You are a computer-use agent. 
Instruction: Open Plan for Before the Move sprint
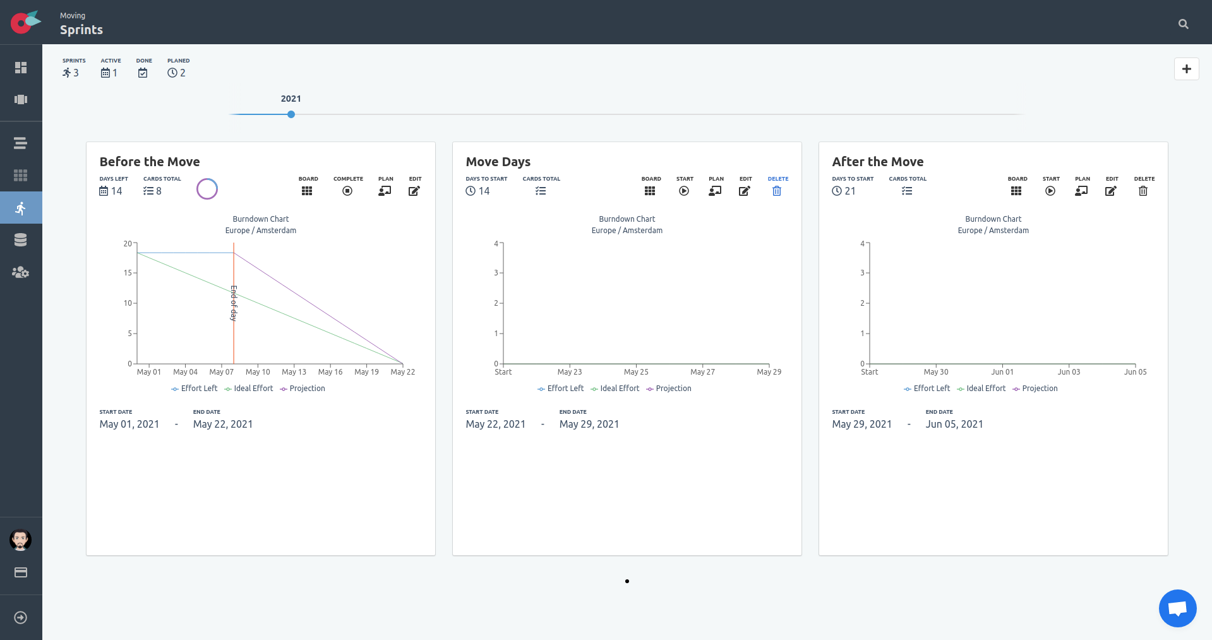(385, 187)
